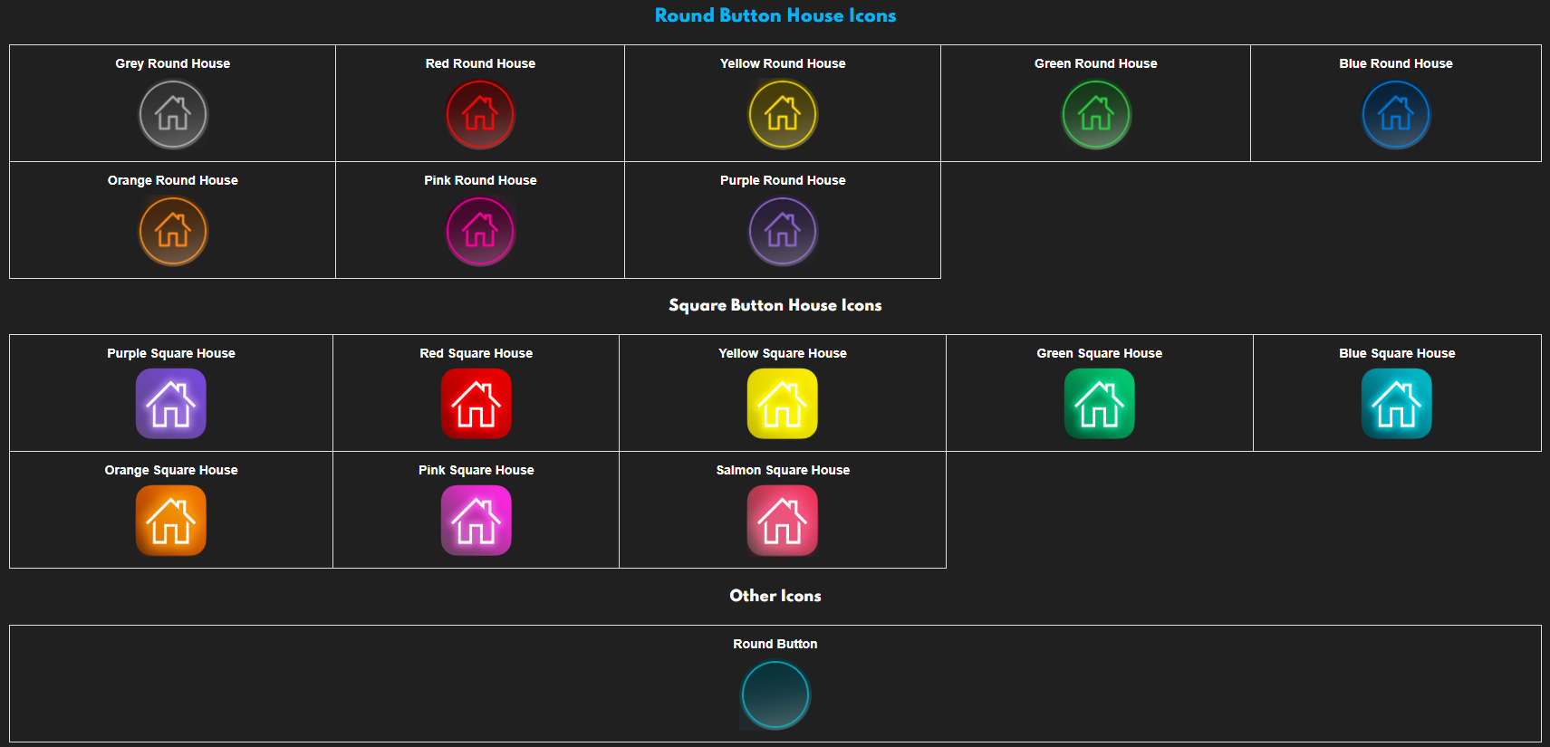Click the Pink Round House icon
The width and height of the screenshot is (1550, 747).
click(480, 232)
